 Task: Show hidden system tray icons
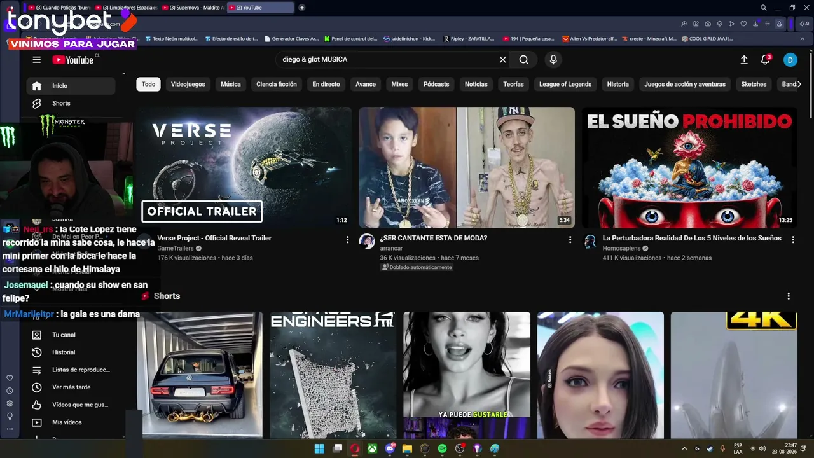[684, 449]
